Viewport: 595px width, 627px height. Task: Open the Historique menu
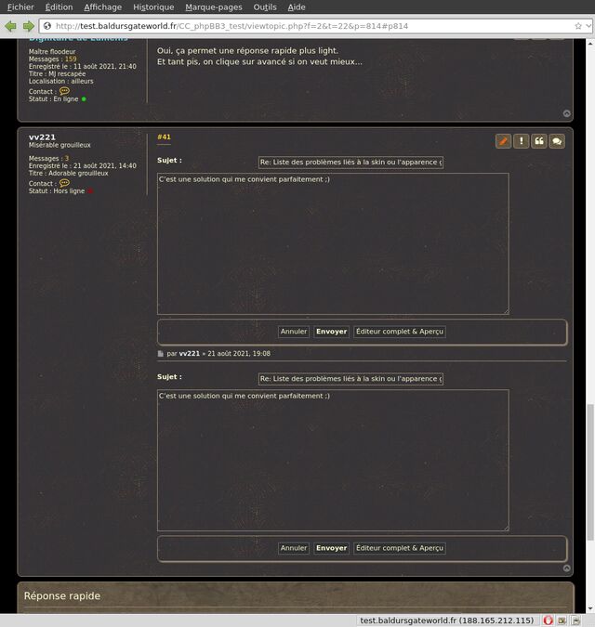[152, 7]
